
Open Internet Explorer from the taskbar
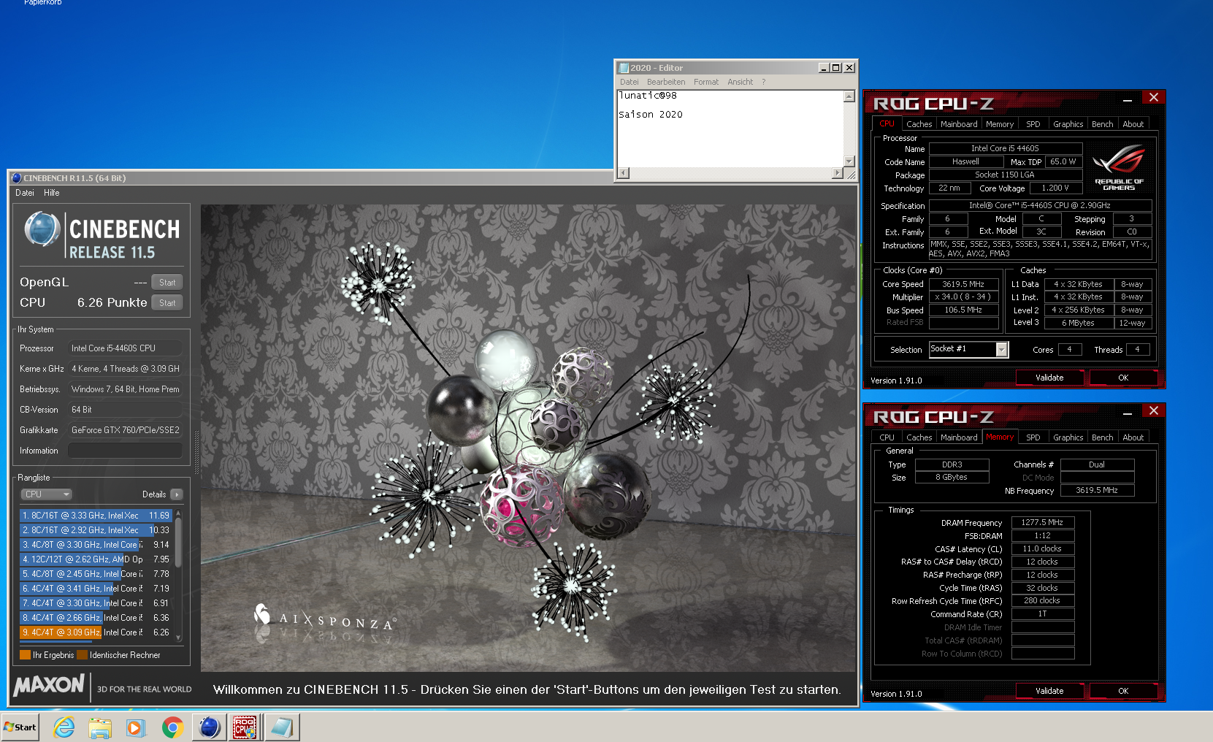point(64,727)
